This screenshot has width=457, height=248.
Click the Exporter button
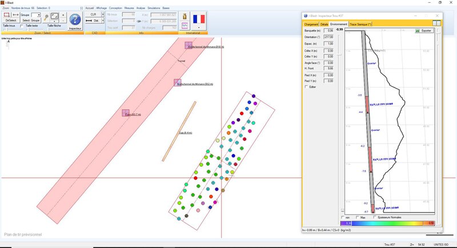point(424,31)
